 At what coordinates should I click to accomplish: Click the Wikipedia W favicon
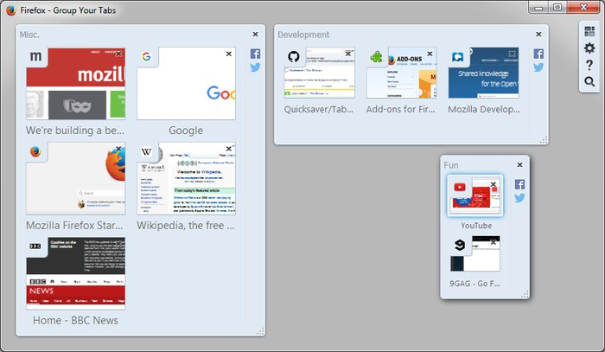146,152
